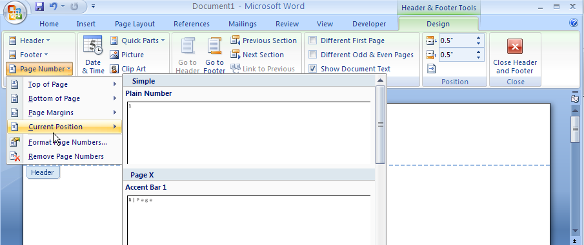
Task: Click Header from Top position icon
Action: pyautogui.click(x=431, y=41)
